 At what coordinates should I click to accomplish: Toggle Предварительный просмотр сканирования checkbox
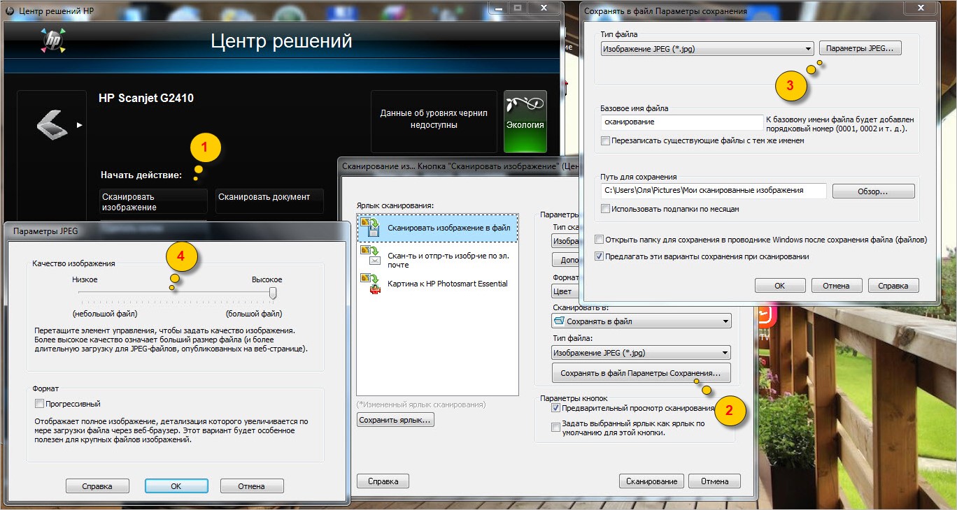click(556, 408)
